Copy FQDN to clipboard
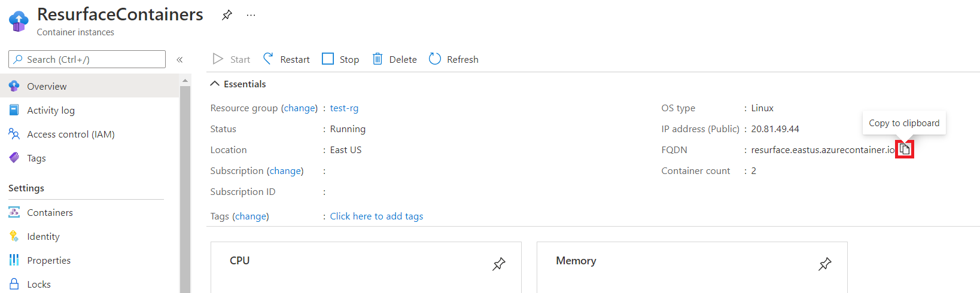Image resolution: width=980 pixels, height=293 pixels. click(x=905, y=149)
